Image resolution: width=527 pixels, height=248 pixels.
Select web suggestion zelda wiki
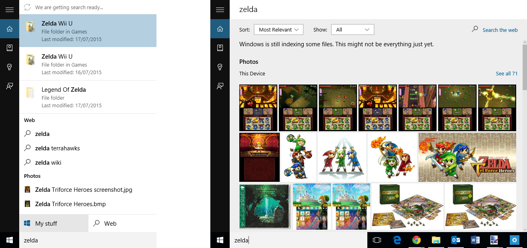pos(88,163)
